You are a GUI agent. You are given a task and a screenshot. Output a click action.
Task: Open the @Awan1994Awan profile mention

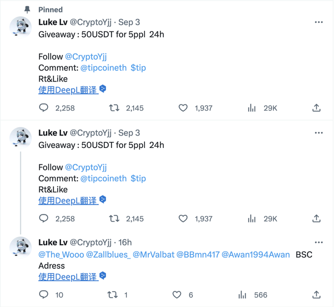click(256, 254)
